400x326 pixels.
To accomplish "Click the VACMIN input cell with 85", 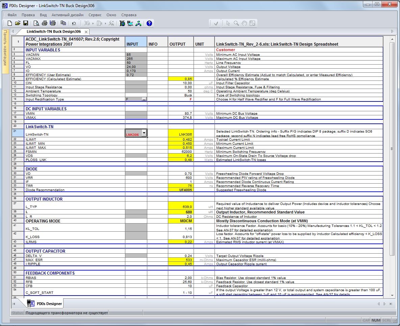I will [x=136, y=55].
